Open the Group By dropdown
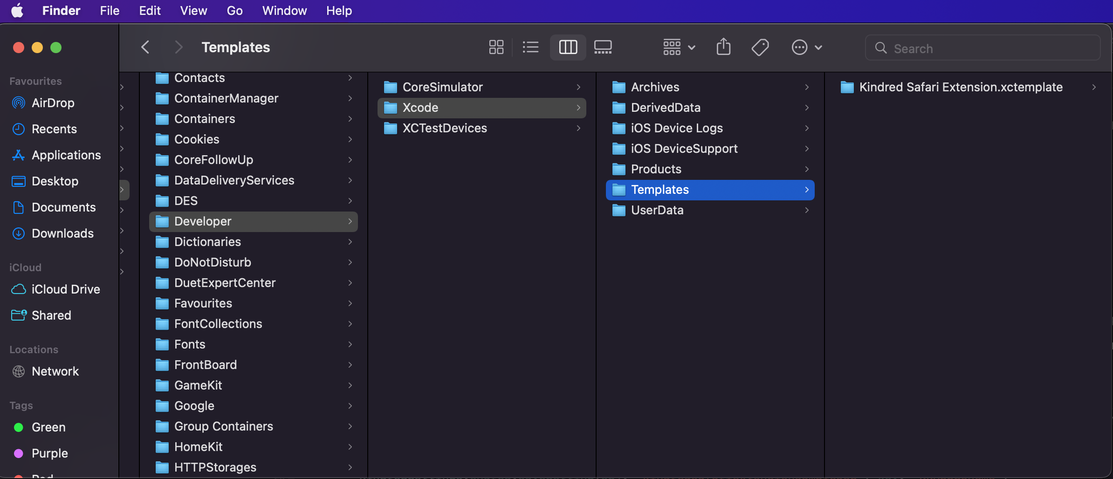 point(679,47)
